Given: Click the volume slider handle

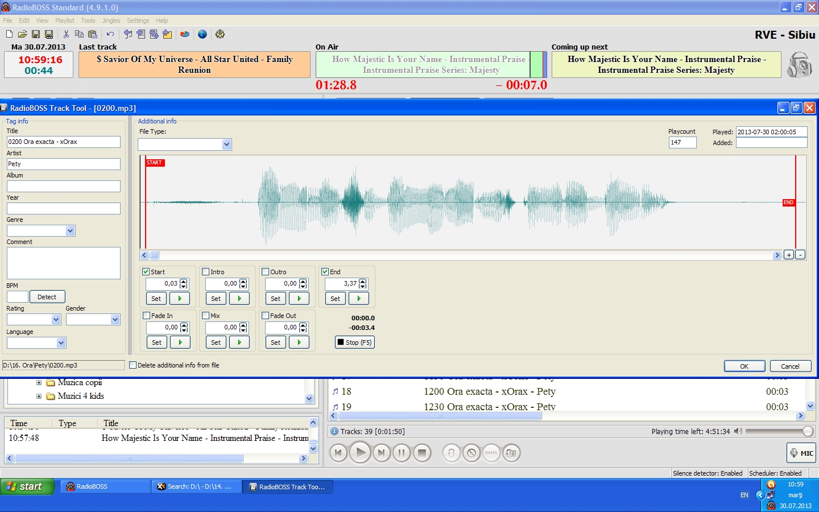Looking at the screenshot, I should click(x=808, y=431).
